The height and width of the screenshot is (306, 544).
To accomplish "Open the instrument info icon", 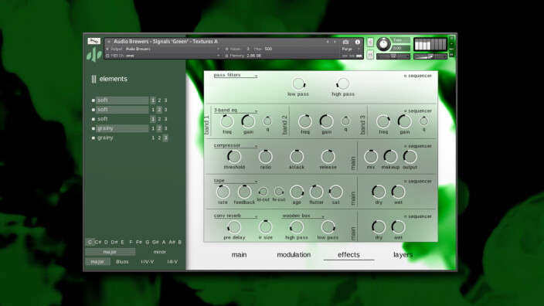I will [357, 42].
